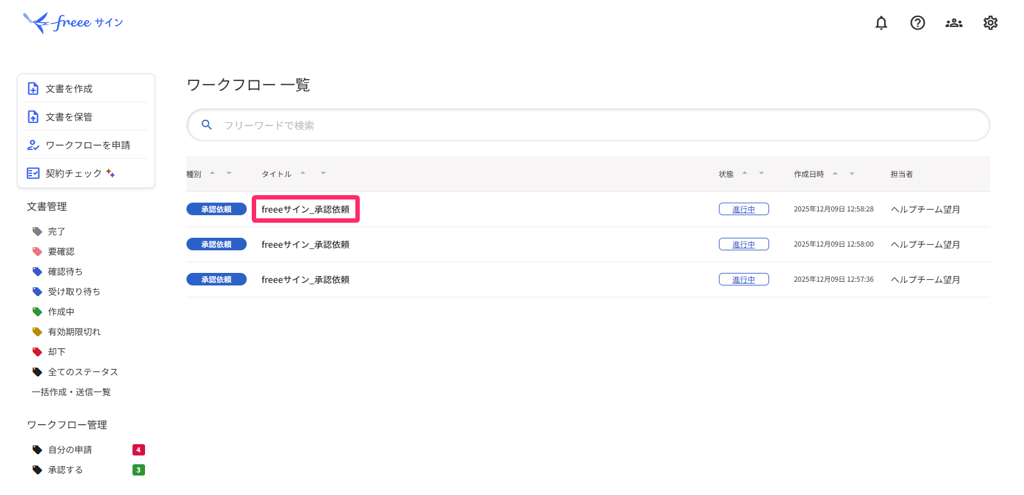Click the ワークフロー管理 section heading
Image resolution: width=1024 pixels, height=495 pixels.
coord(67,425)
